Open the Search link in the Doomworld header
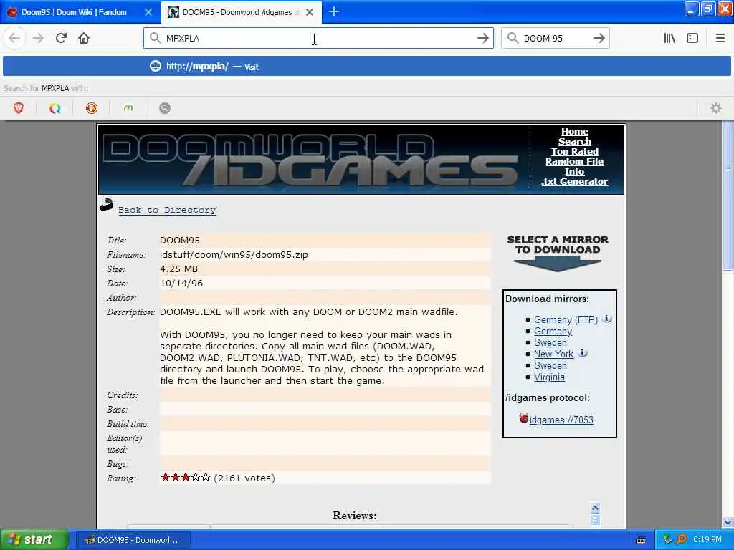Image resolution: width=734 pixels, height=550 pixels. tap(574, 141)
